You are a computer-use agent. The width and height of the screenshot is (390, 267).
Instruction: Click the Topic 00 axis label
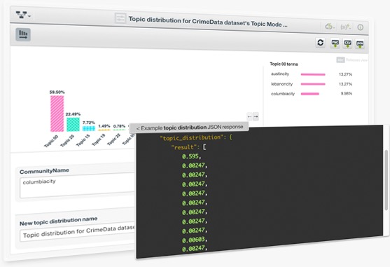(50, 141)
